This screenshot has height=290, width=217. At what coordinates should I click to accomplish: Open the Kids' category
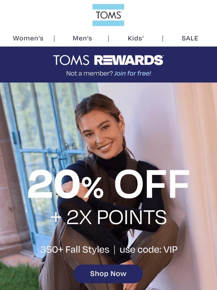tap(136, 38)
